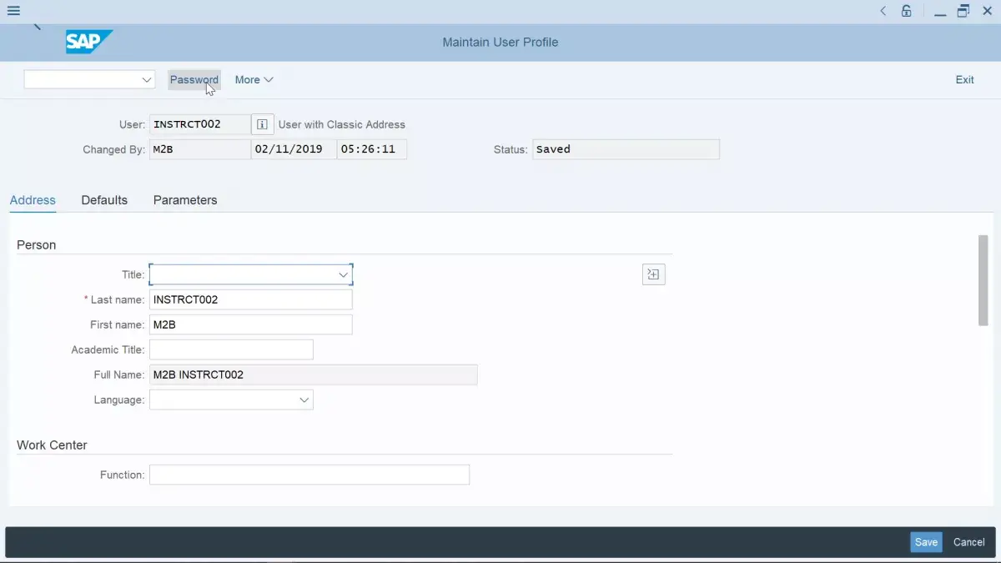This screenshot has height=563, width=1001.
Task: Click the Exit button
Action: tap(964, 79)
